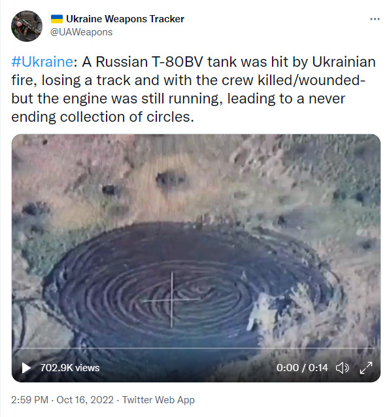Open the @UAWeapons handle link
This screenshot has width=389, height=417.
pos(82,32)
